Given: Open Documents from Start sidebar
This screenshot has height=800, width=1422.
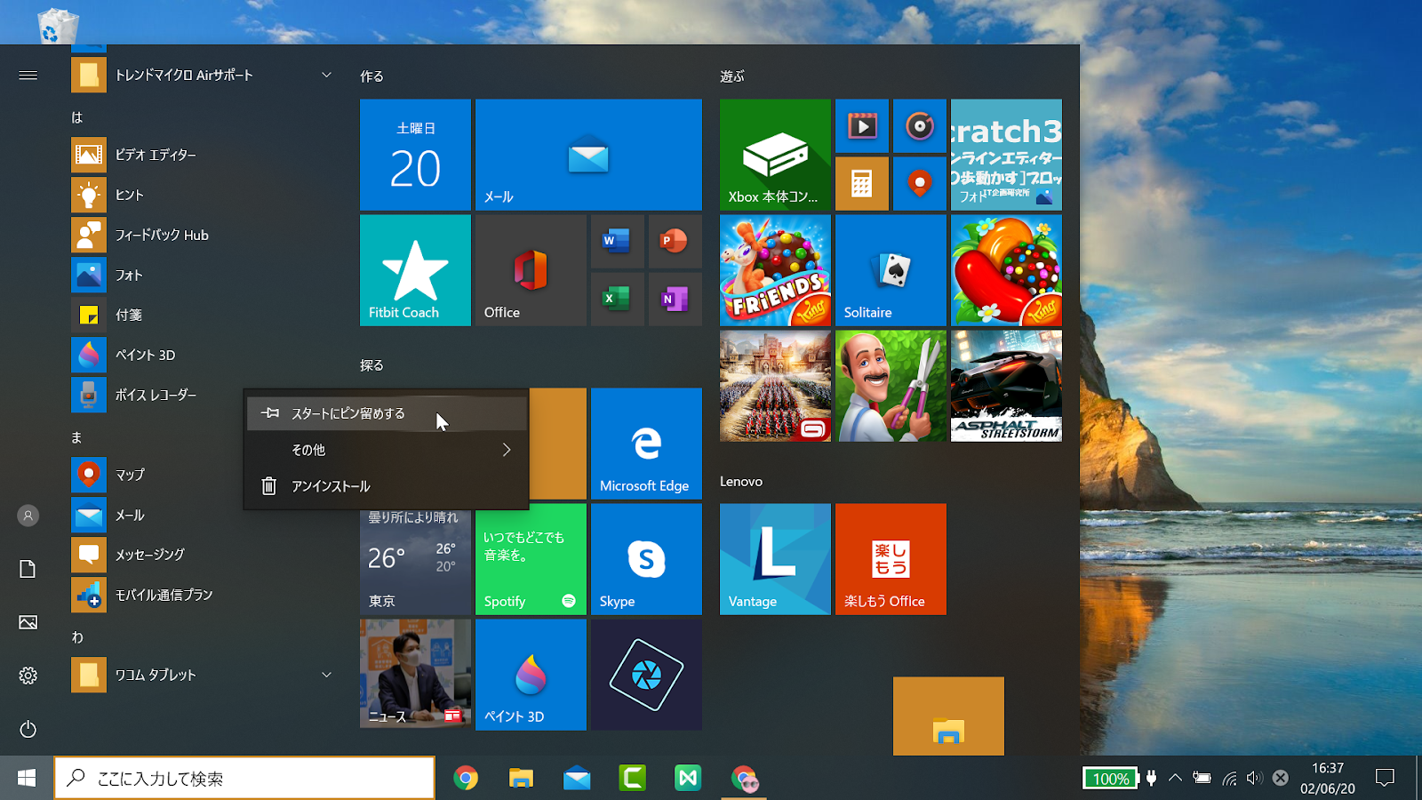Looking at the screenshot, I should click(x=28, y=569).
